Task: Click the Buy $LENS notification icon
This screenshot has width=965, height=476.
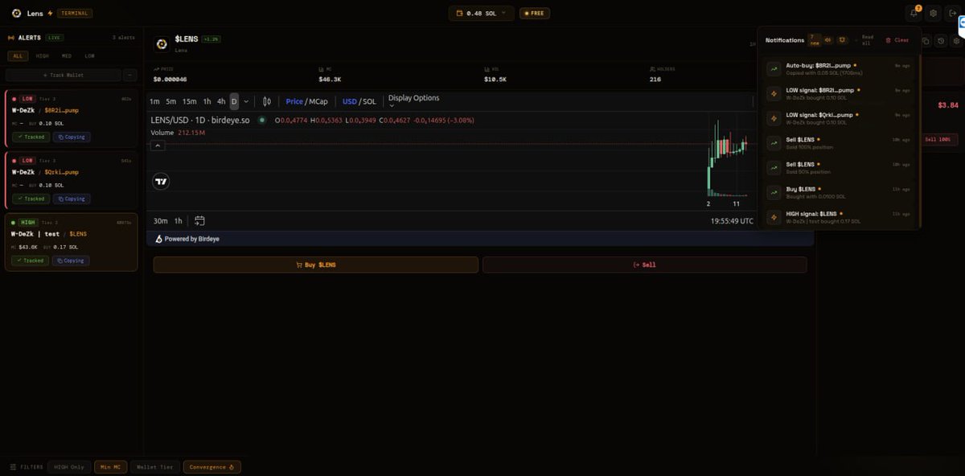Action: click(774, 192)
